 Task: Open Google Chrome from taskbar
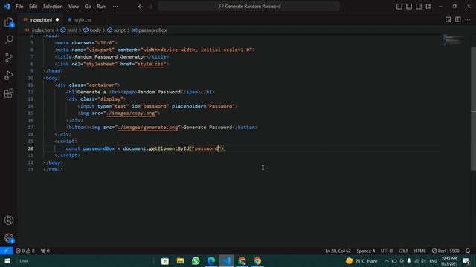pyautogui.click(x=257, y=260)
